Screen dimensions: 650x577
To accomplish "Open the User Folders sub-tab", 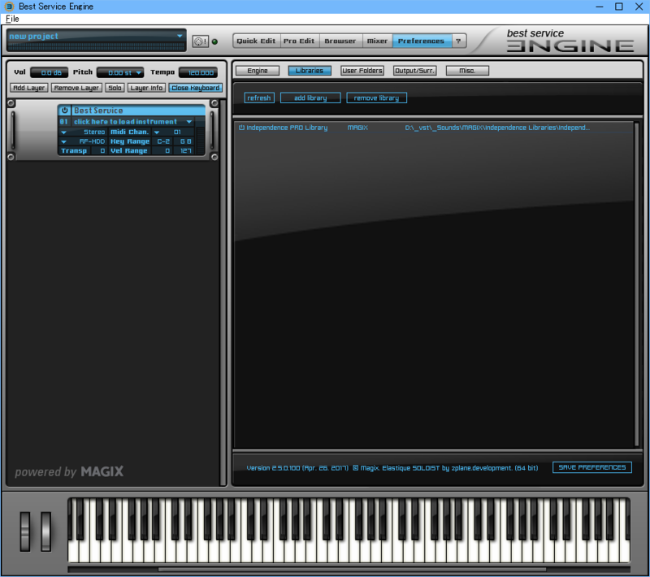I will coord(362,71).
